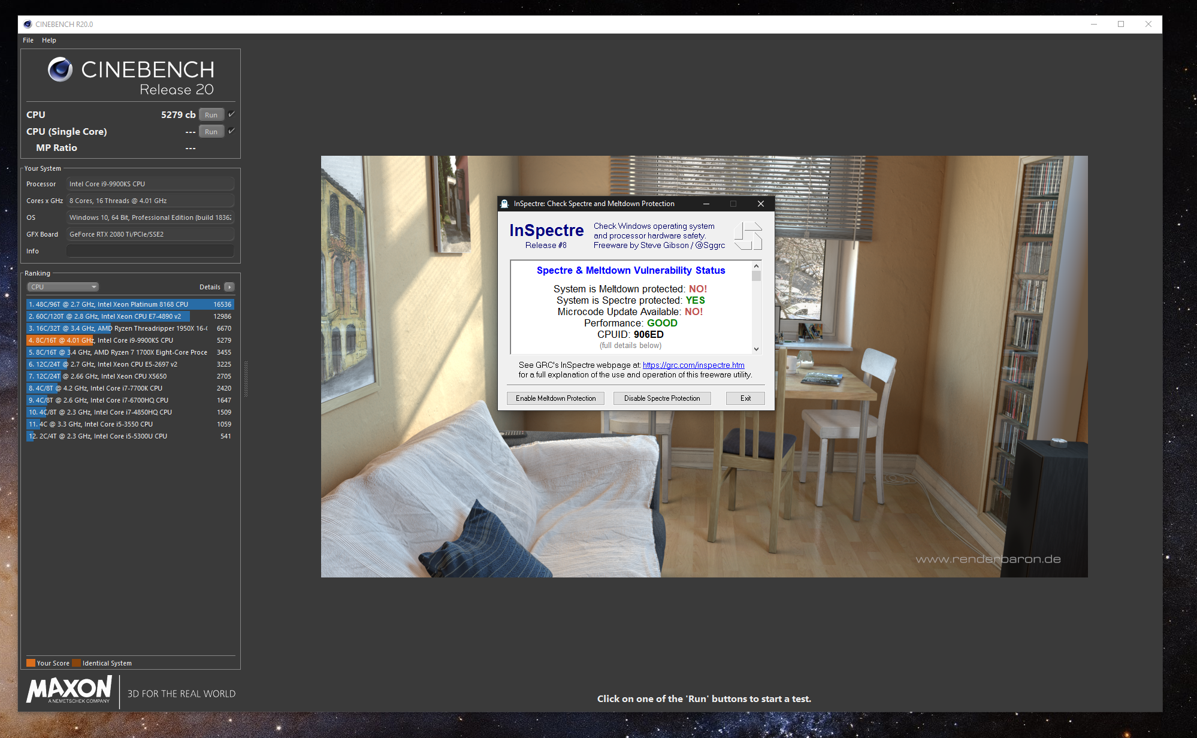The height and width of the screenshot is (738, 1197).
Task: Toggle the CPU Single Core test checkmark
Action: (x=232, y=131)
